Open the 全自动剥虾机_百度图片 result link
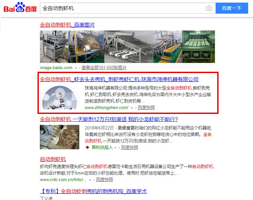Screen dimensions: 253x200 [x=68, y=25]
